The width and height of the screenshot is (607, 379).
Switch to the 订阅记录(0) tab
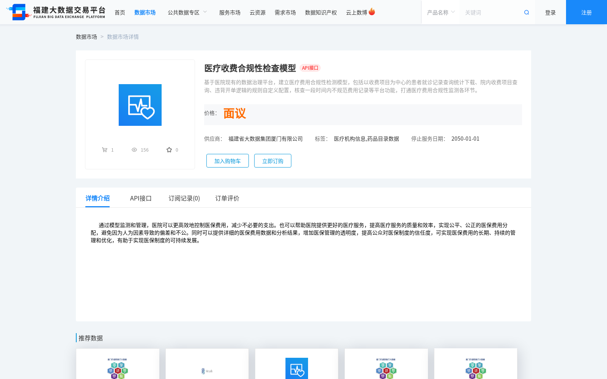coord(184,198)
